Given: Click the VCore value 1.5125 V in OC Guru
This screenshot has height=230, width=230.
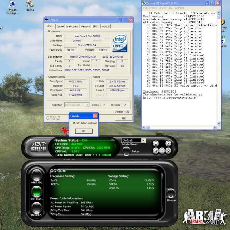Looking at the screenshot, I should [x=149, y=181].
